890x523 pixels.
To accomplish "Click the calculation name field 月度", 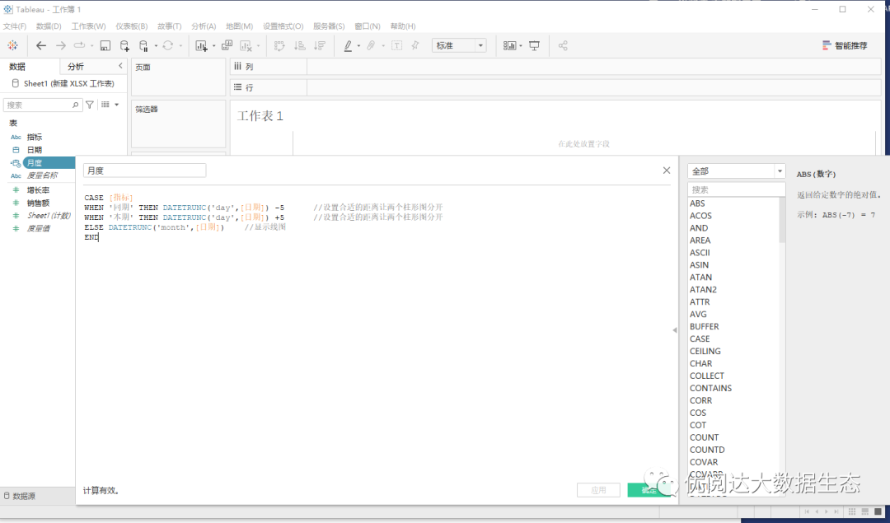I will [145, 170].
